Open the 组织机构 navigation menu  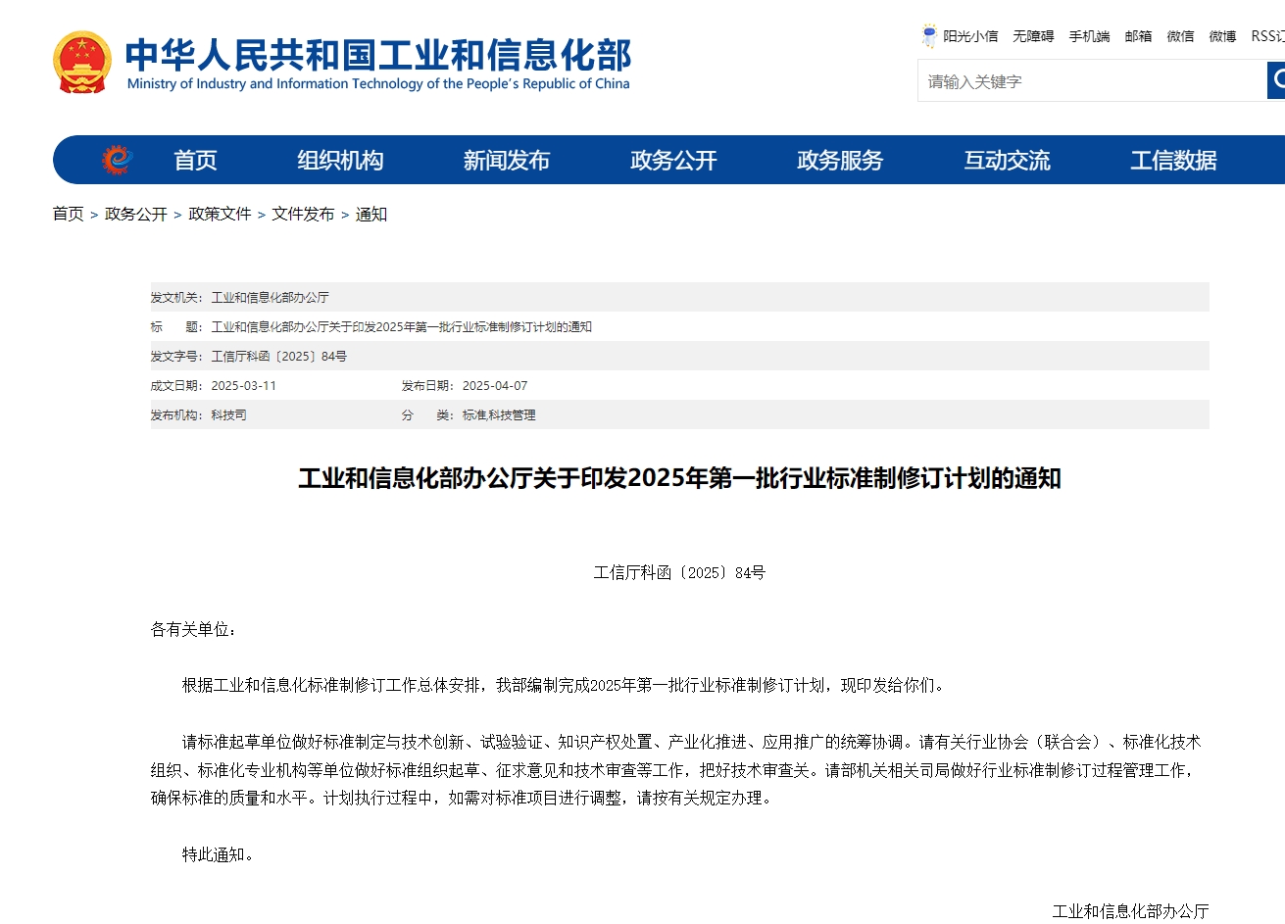340,161
